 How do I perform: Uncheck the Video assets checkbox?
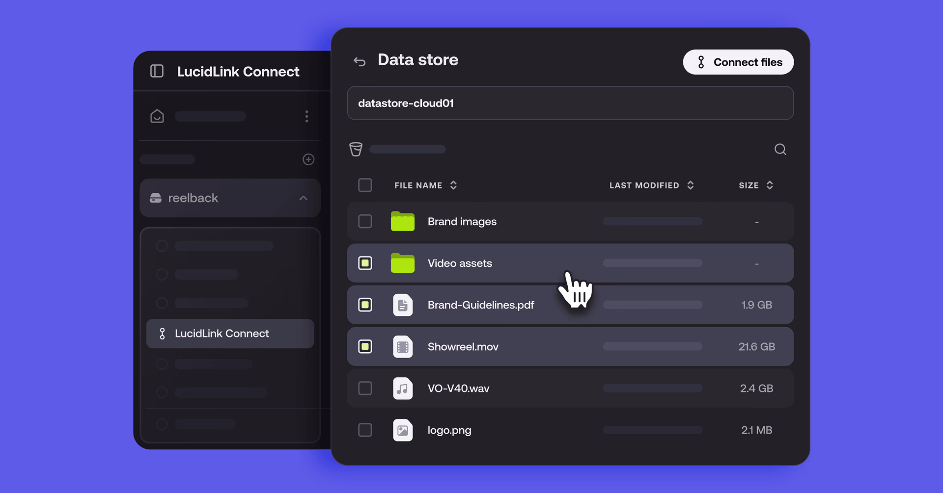365,263
